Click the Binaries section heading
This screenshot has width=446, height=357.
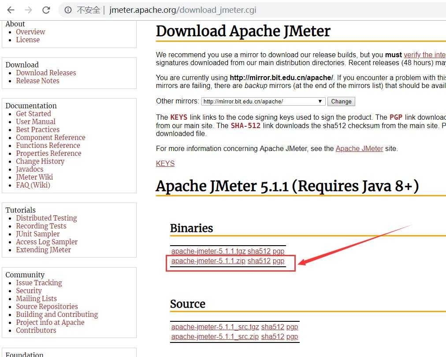[191, 228]
